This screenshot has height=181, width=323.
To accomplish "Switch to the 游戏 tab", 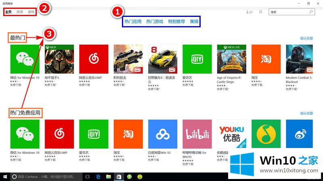I will 31,12.
